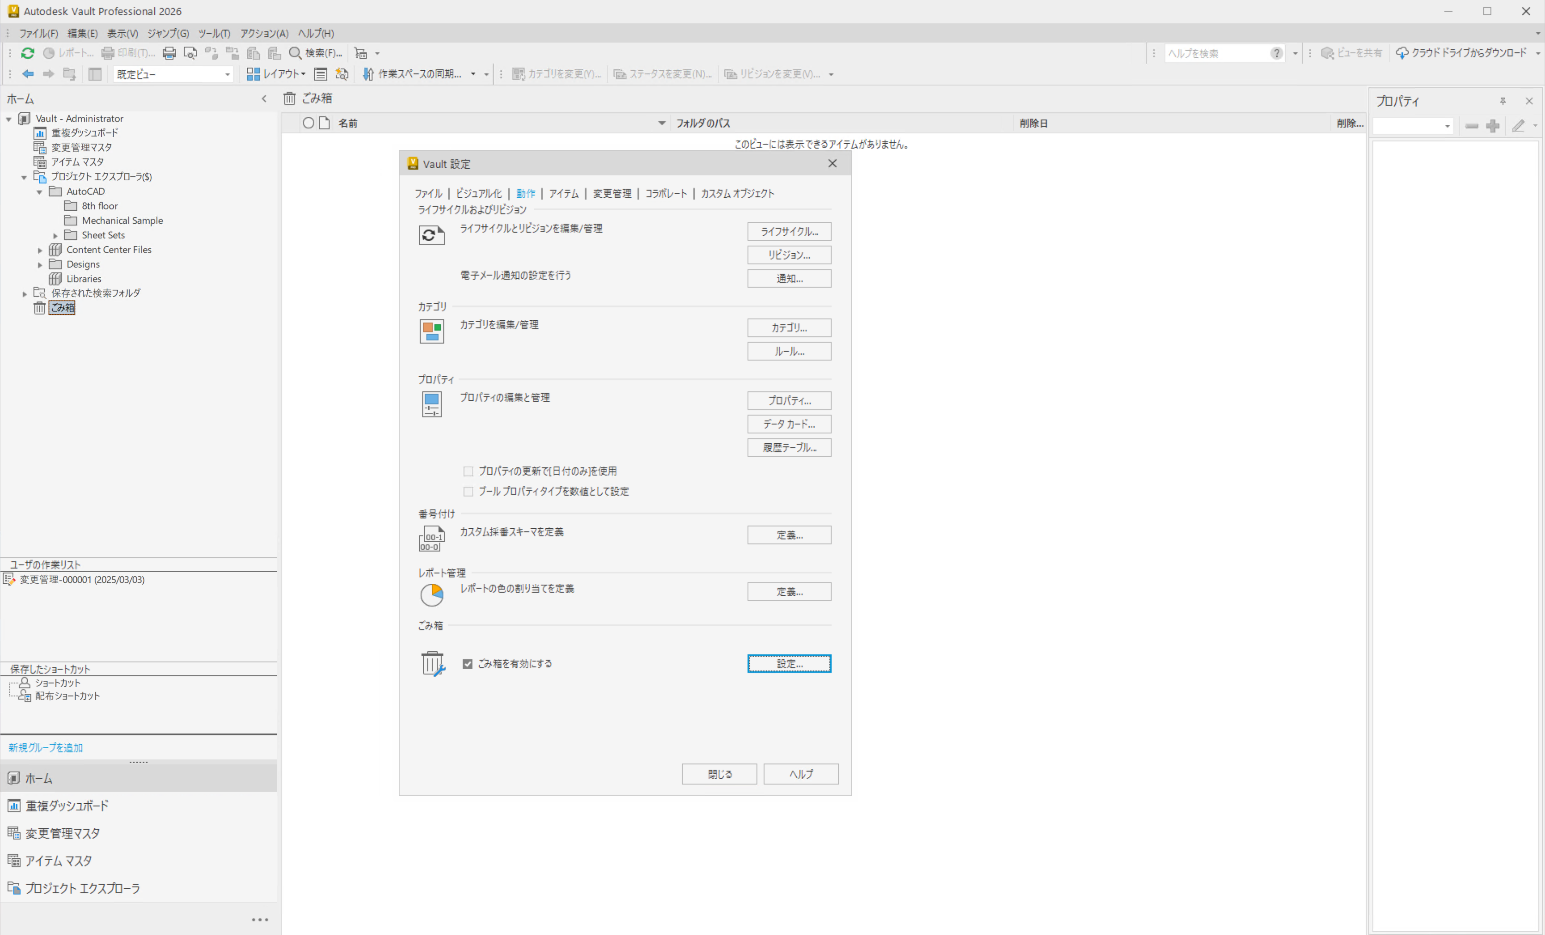Image resolution: width=1545 pixels, height=935 pixels.
Task: Switch to the ビジュアル化 tab
Action: coord(478,194)
